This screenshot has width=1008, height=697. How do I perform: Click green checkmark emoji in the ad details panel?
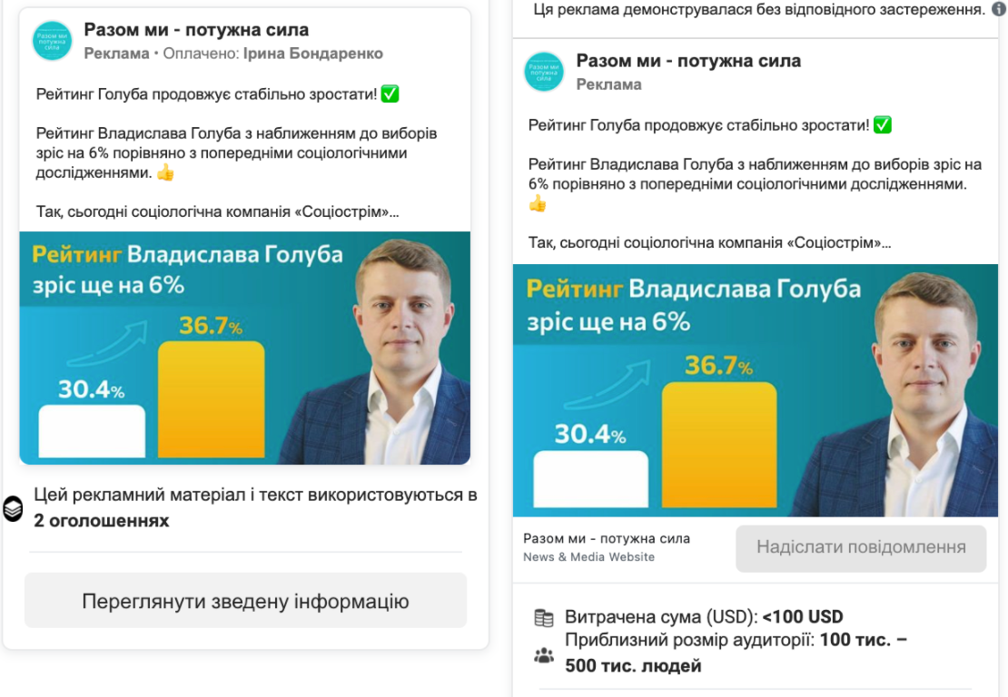click(x=883, y=125)
